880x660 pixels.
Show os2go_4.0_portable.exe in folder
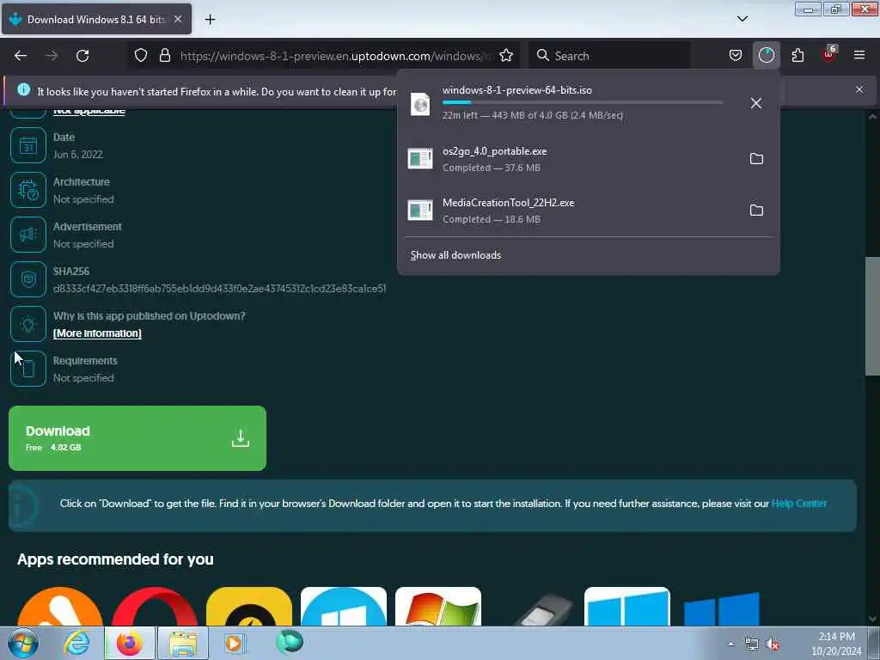tap(756, 159)
